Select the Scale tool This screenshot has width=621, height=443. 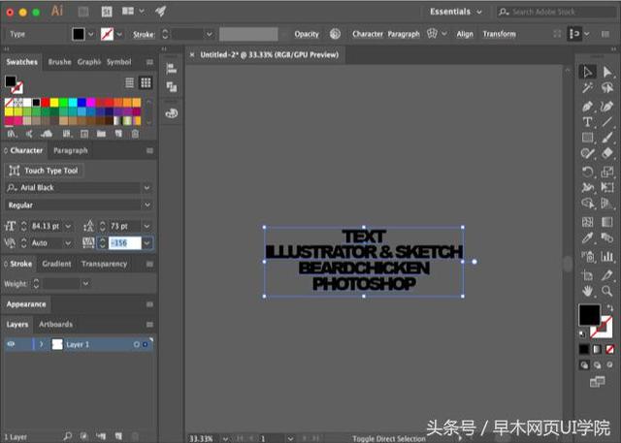pos(606,172)
